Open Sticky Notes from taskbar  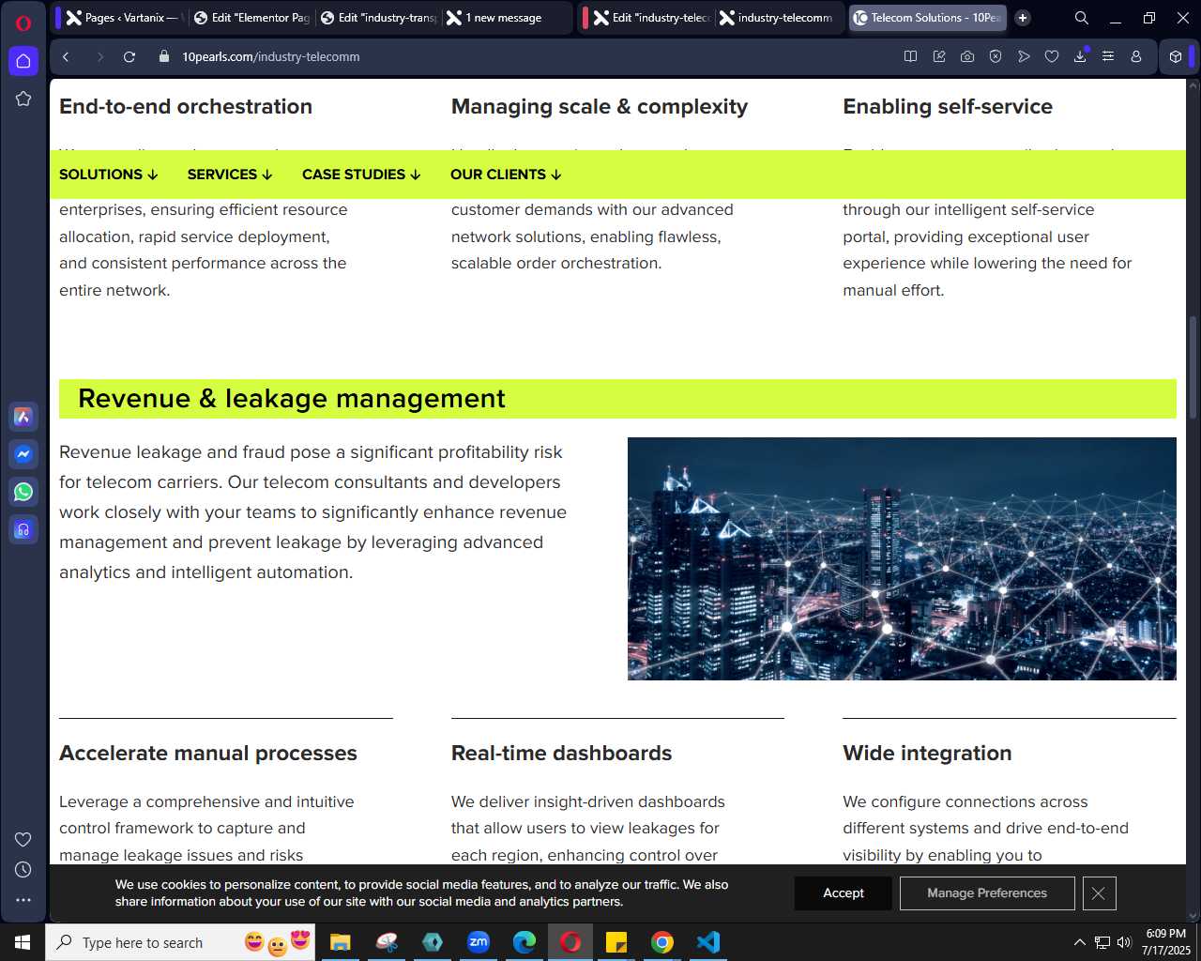(616, 942)
